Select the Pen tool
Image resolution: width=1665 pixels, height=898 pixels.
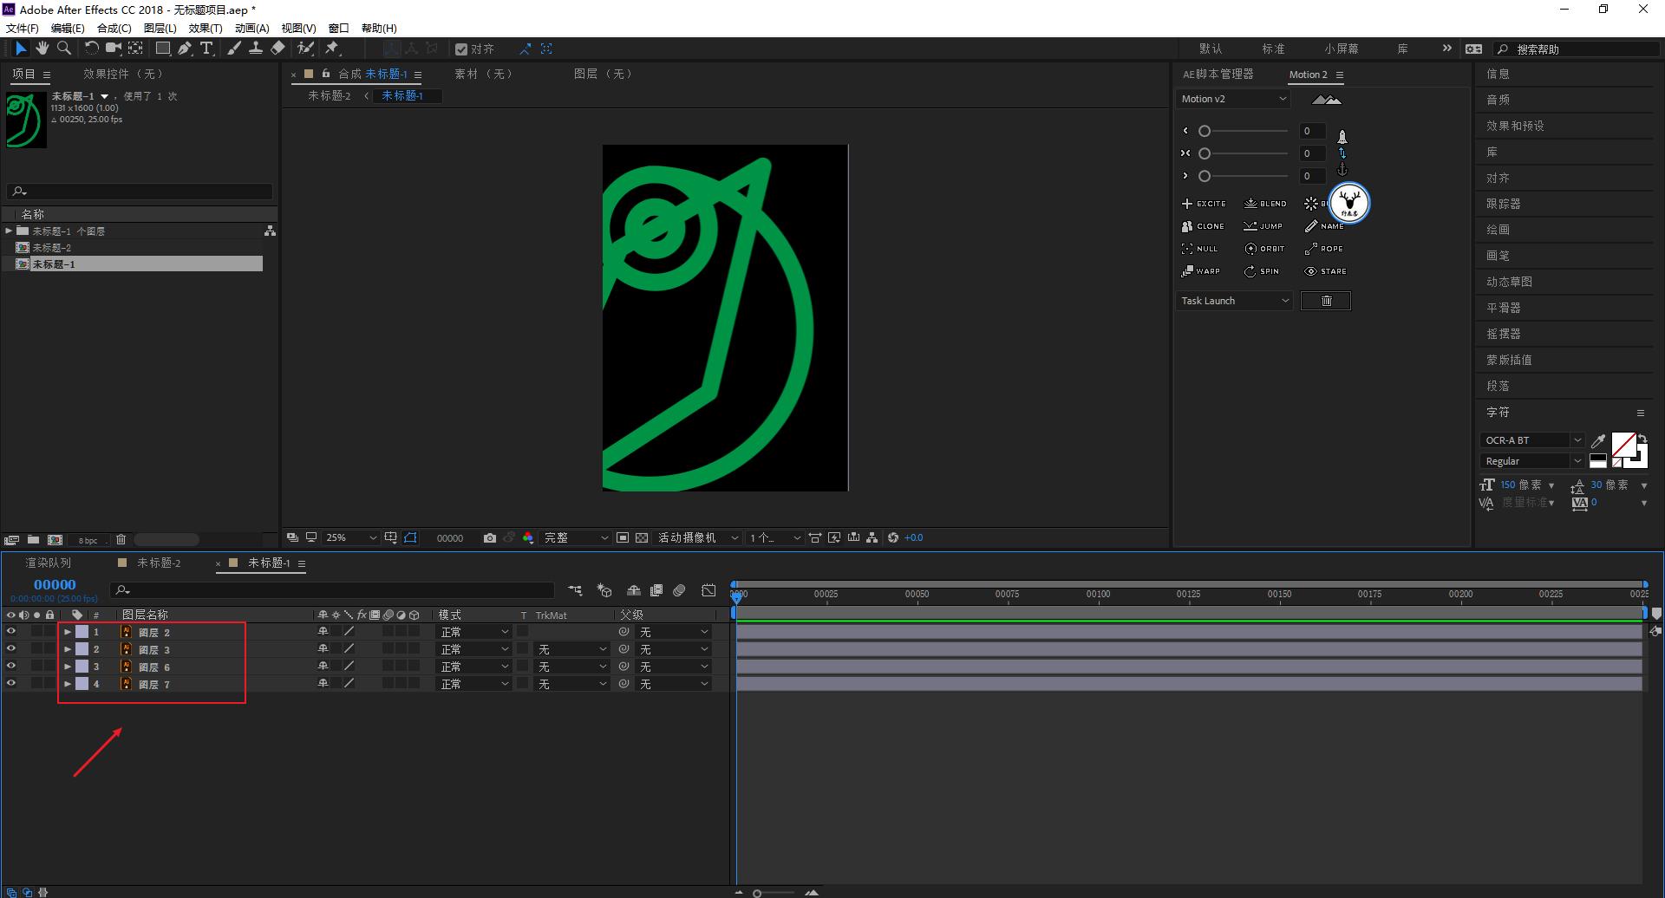(x=185, y=49)
